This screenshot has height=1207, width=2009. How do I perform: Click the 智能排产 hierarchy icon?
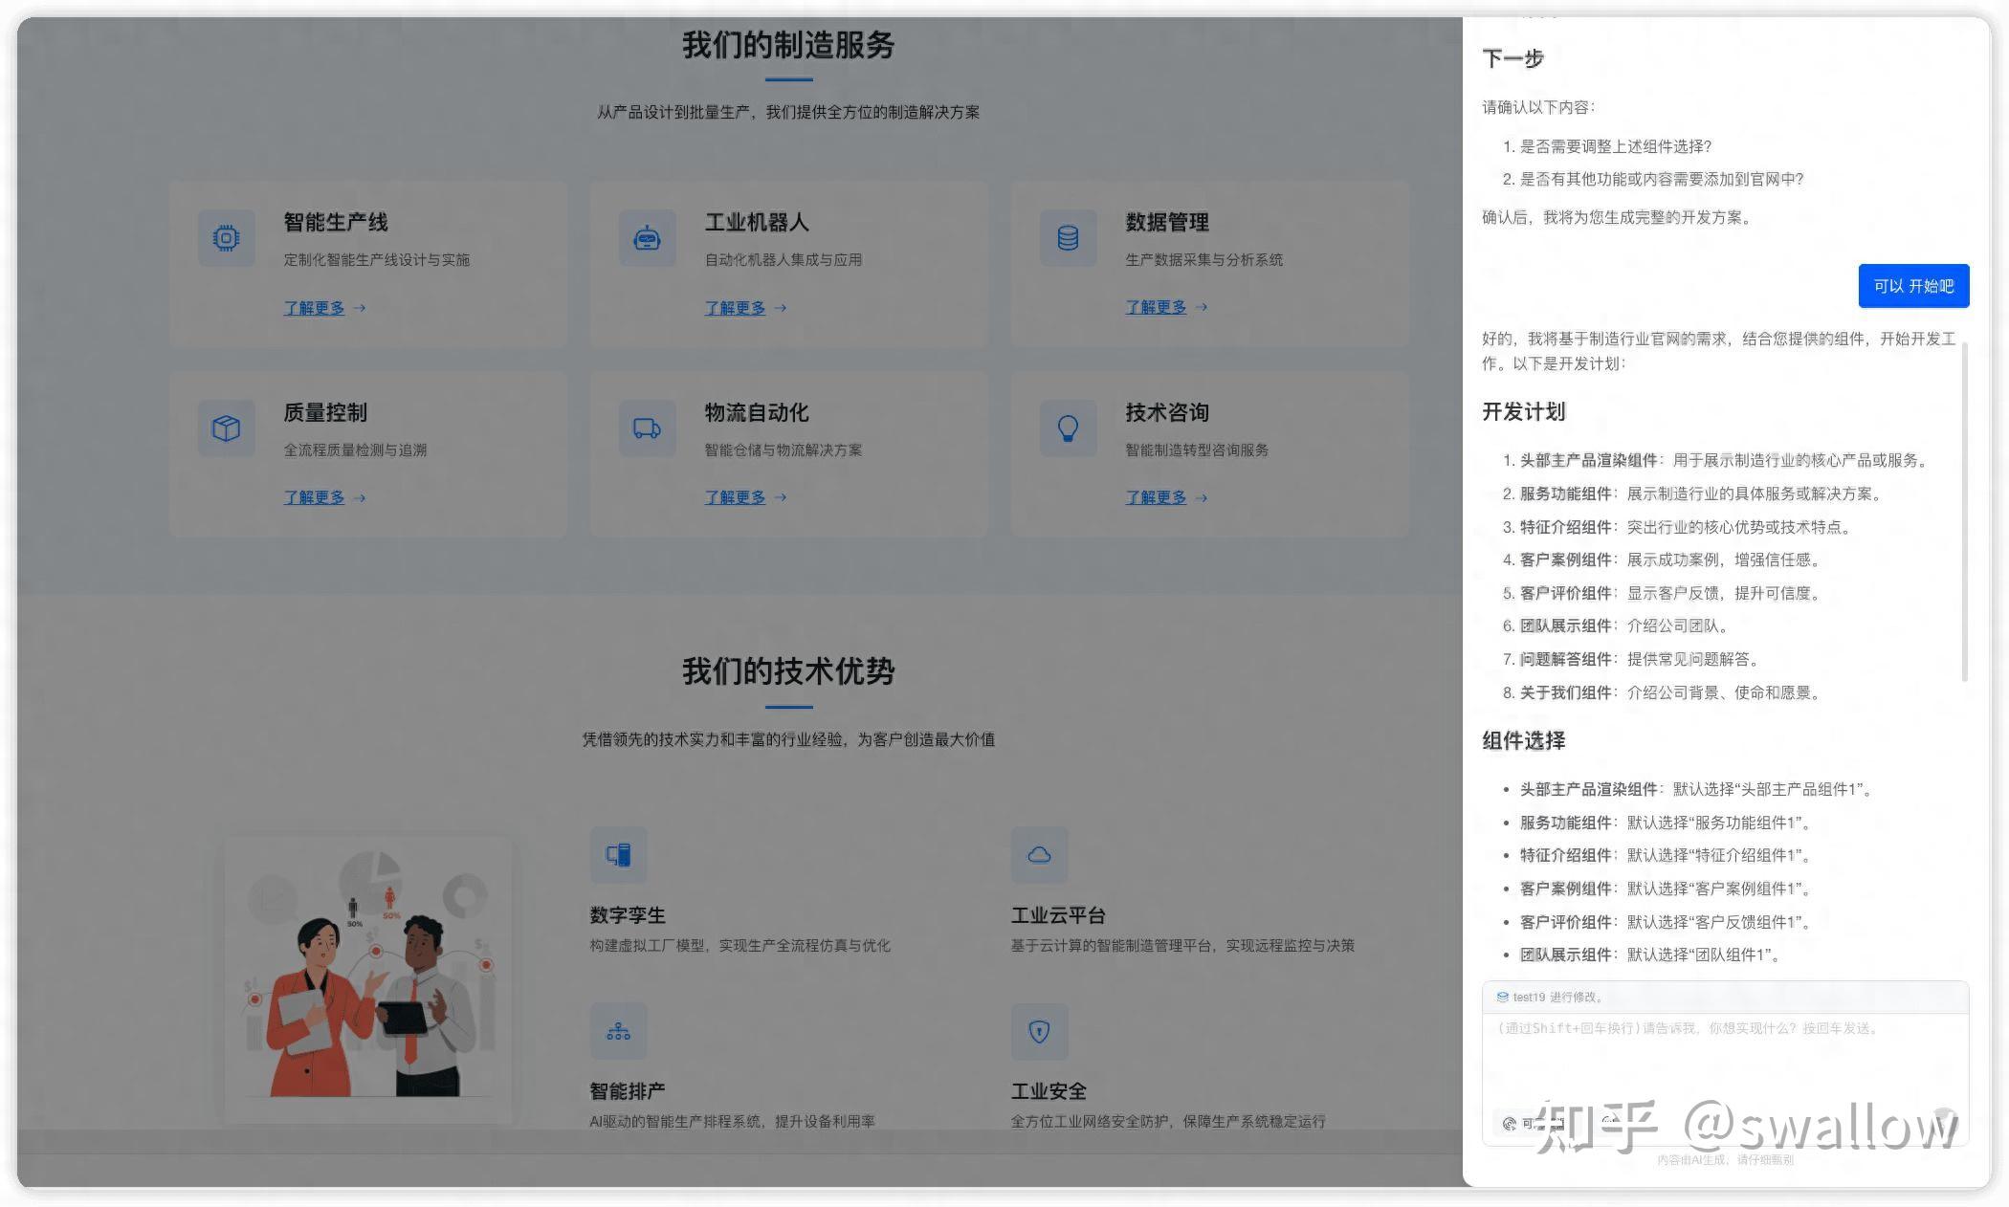618,1031
